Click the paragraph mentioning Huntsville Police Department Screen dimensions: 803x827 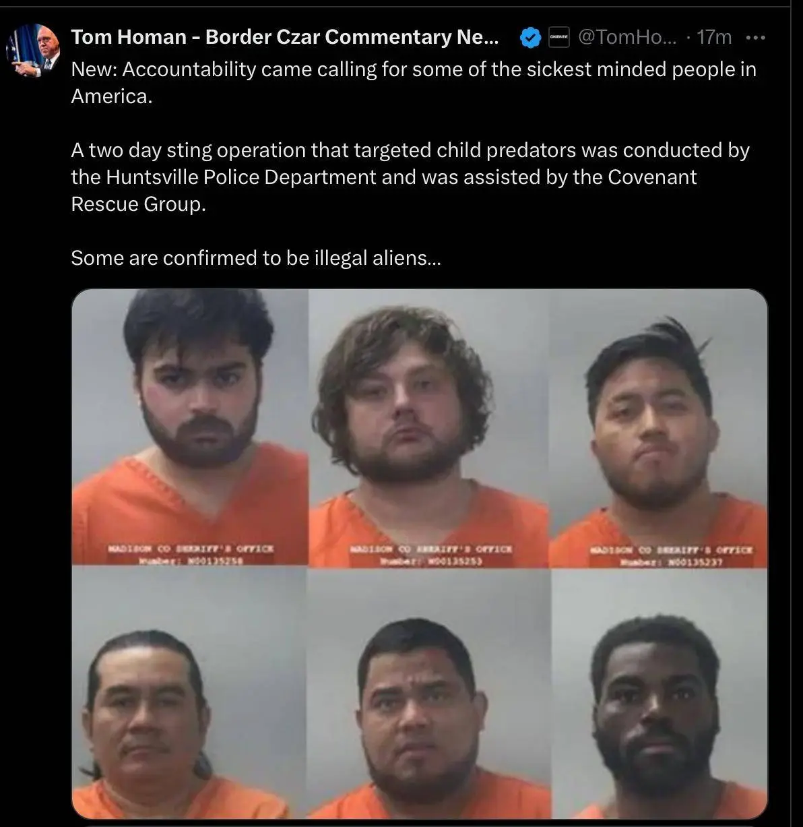point(410,177)
